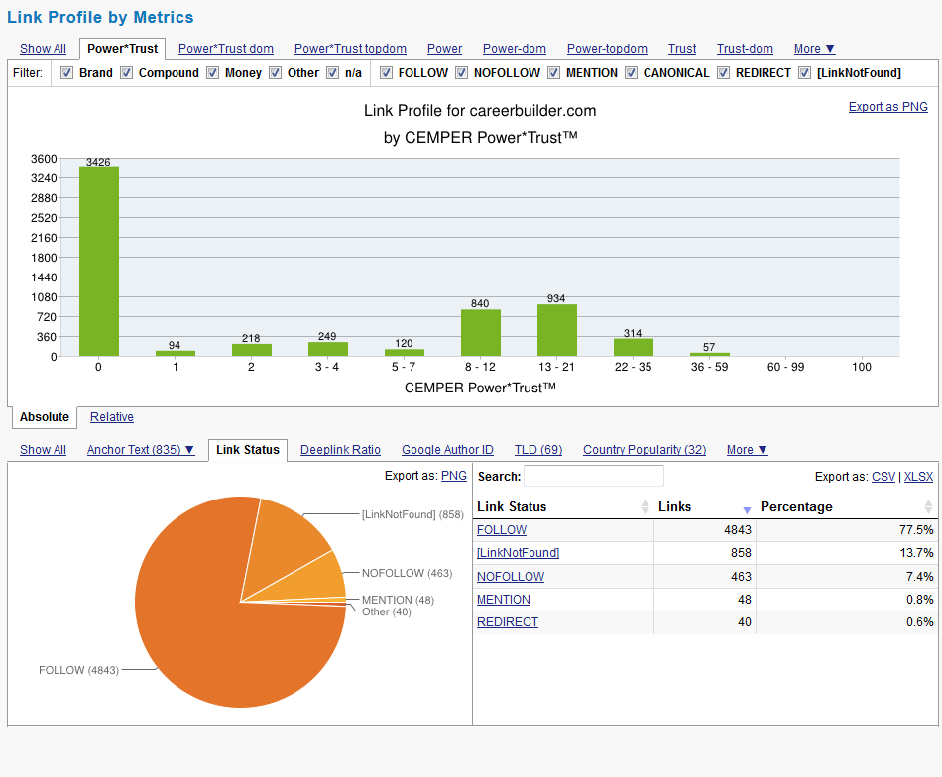Open the MENTION link status row
942x777 pixels.
pos(504,600)
